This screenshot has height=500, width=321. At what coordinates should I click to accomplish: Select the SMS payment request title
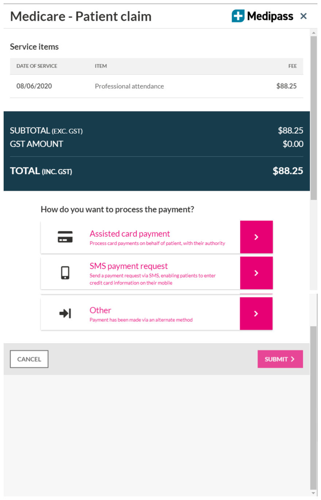[128, 266]
